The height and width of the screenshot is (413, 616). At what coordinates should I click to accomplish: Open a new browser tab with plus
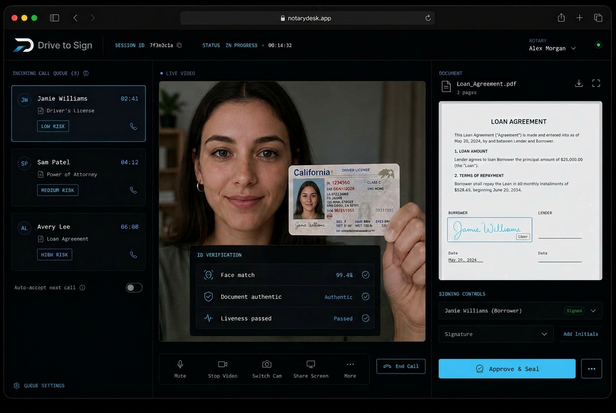579,18
